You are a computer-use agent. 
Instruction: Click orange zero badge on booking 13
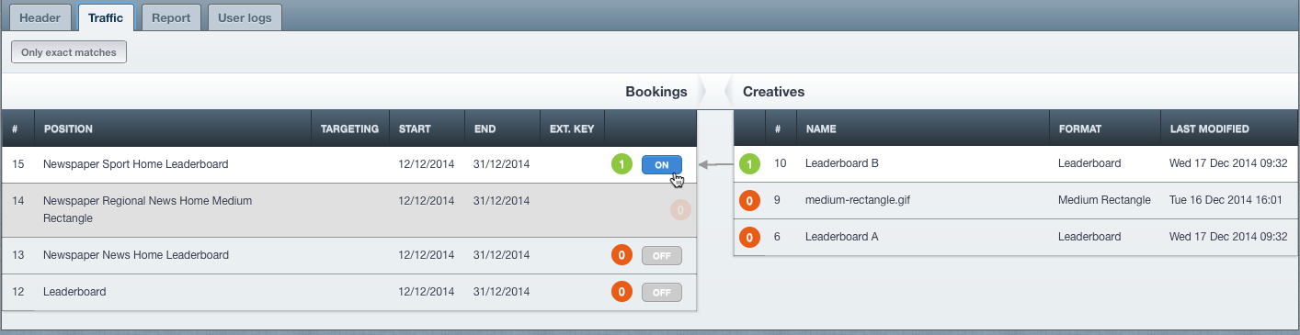tap(621, 255)
